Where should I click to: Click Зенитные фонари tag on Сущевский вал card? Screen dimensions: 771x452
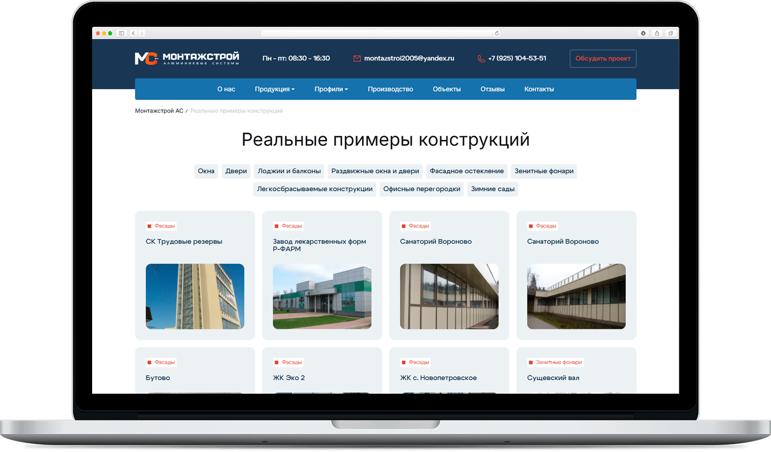pyautogui.click(x=555, y=363)
